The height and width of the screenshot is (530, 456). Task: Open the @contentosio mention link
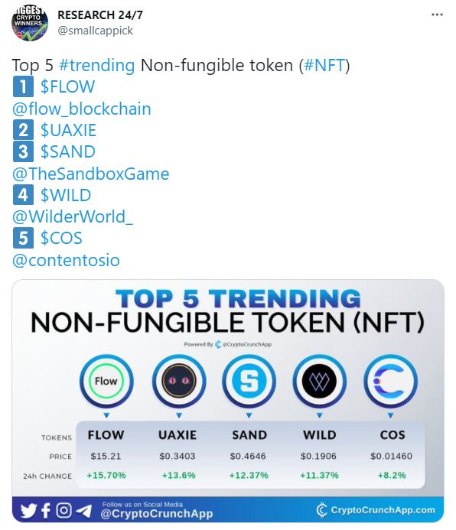click(66, 260)
